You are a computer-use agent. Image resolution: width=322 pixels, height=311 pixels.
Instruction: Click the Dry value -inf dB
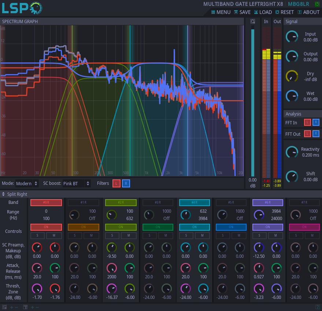click(x=310, y=79)
